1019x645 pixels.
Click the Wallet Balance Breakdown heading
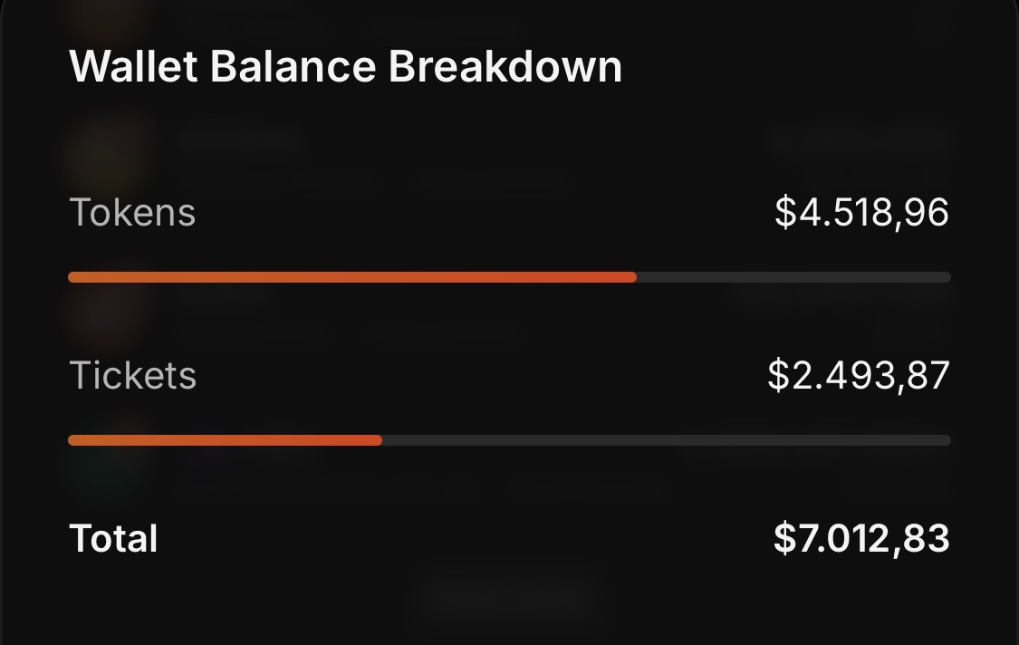click(346, 66)
